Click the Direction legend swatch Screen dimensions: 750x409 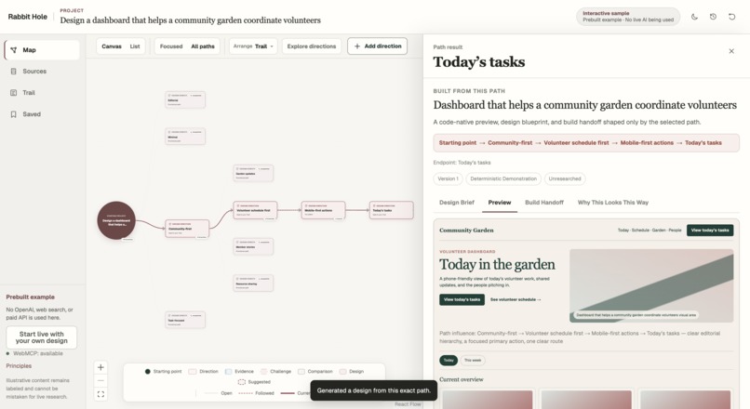point(193,371)
